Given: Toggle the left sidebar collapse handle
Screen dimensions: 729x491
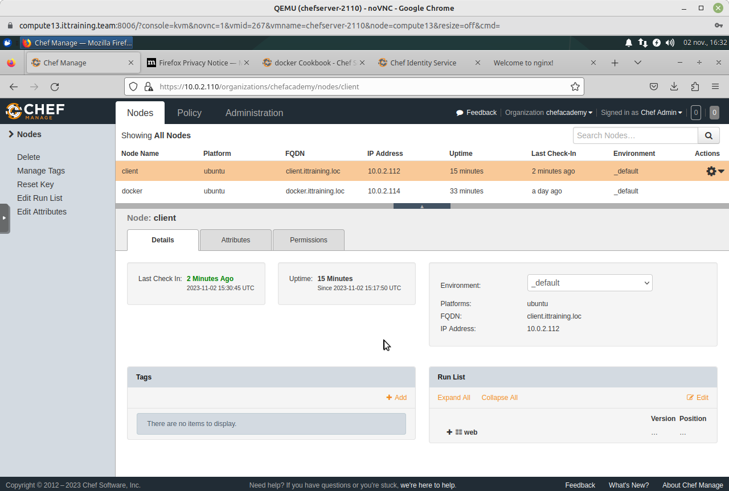Looking at the screenshot, I should pos(5,218).
